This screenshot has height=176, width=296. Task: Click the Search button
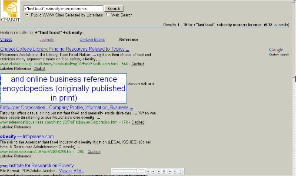pos(113,9)
